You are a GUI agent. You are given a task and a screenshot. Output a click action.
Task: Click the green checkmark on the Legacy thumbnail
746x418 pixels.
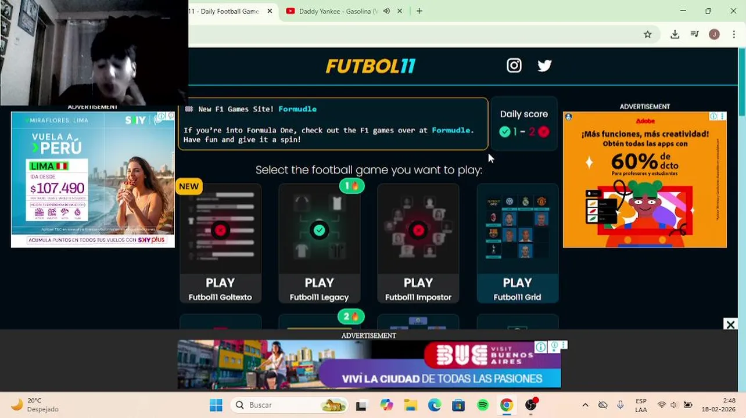(319, 230)
